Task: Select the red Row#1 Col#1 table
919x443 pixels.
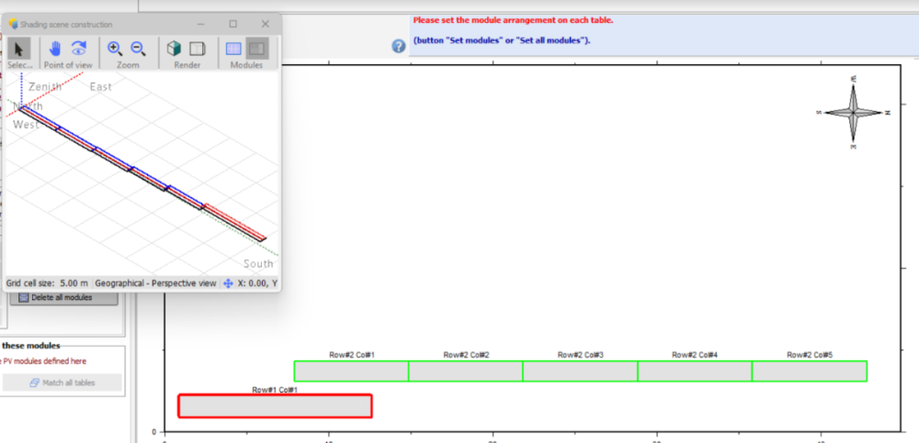Action: (275, 405)
